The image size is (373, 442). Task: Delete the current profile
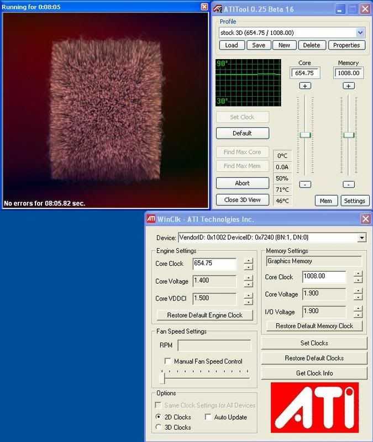(x=312, y=45)
